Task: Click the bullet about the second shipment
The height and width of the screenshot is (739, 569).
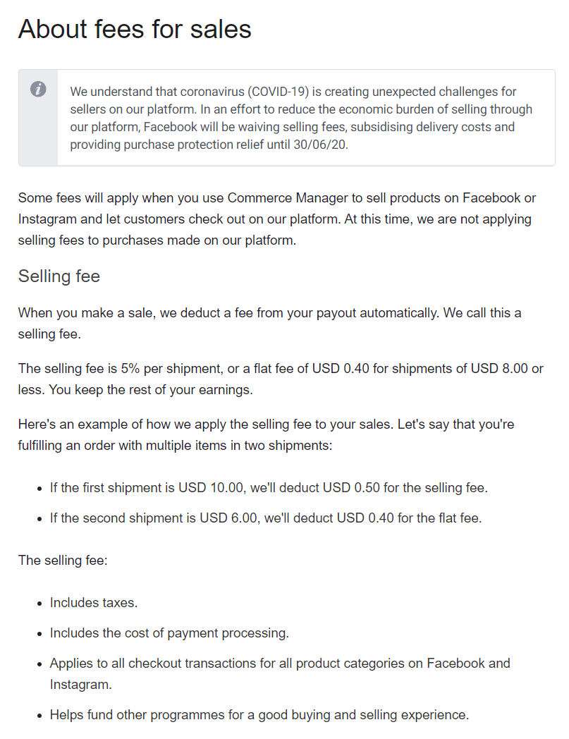Action: coord(266,518)
